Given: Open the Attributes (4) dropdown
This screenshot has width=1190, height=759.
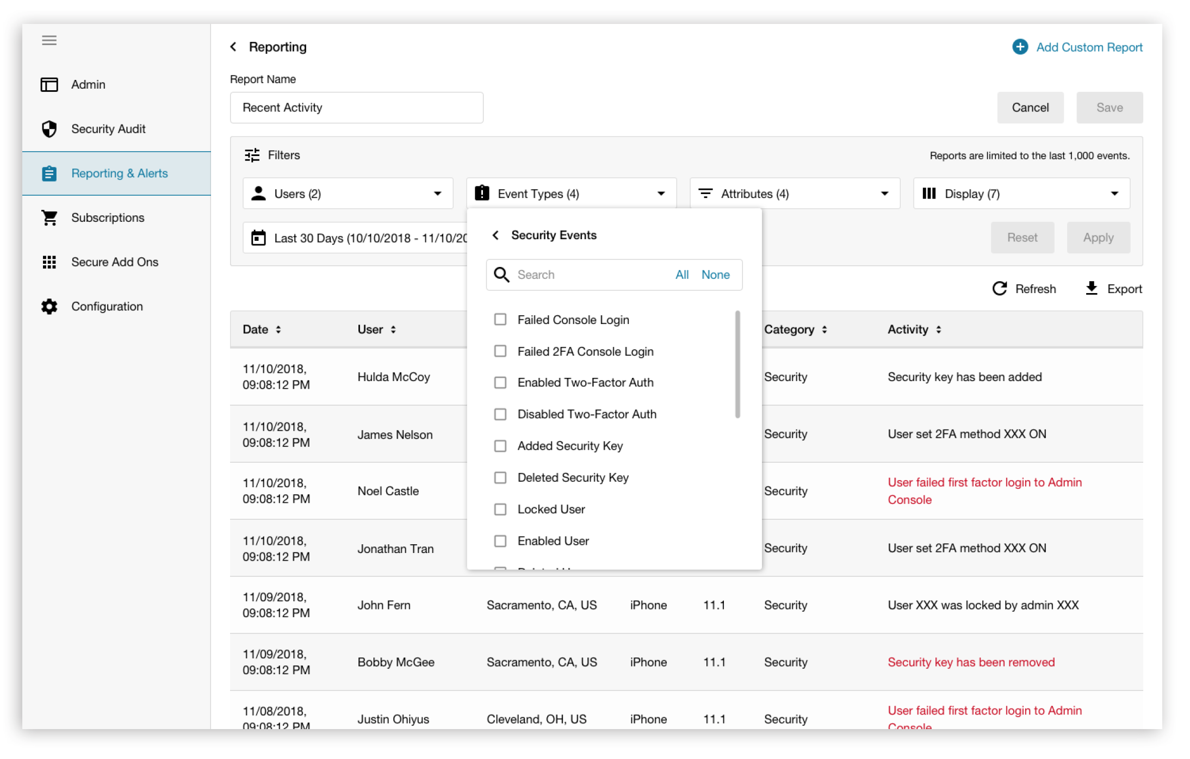Looking at the screenshot, I should tap(794, 194).
